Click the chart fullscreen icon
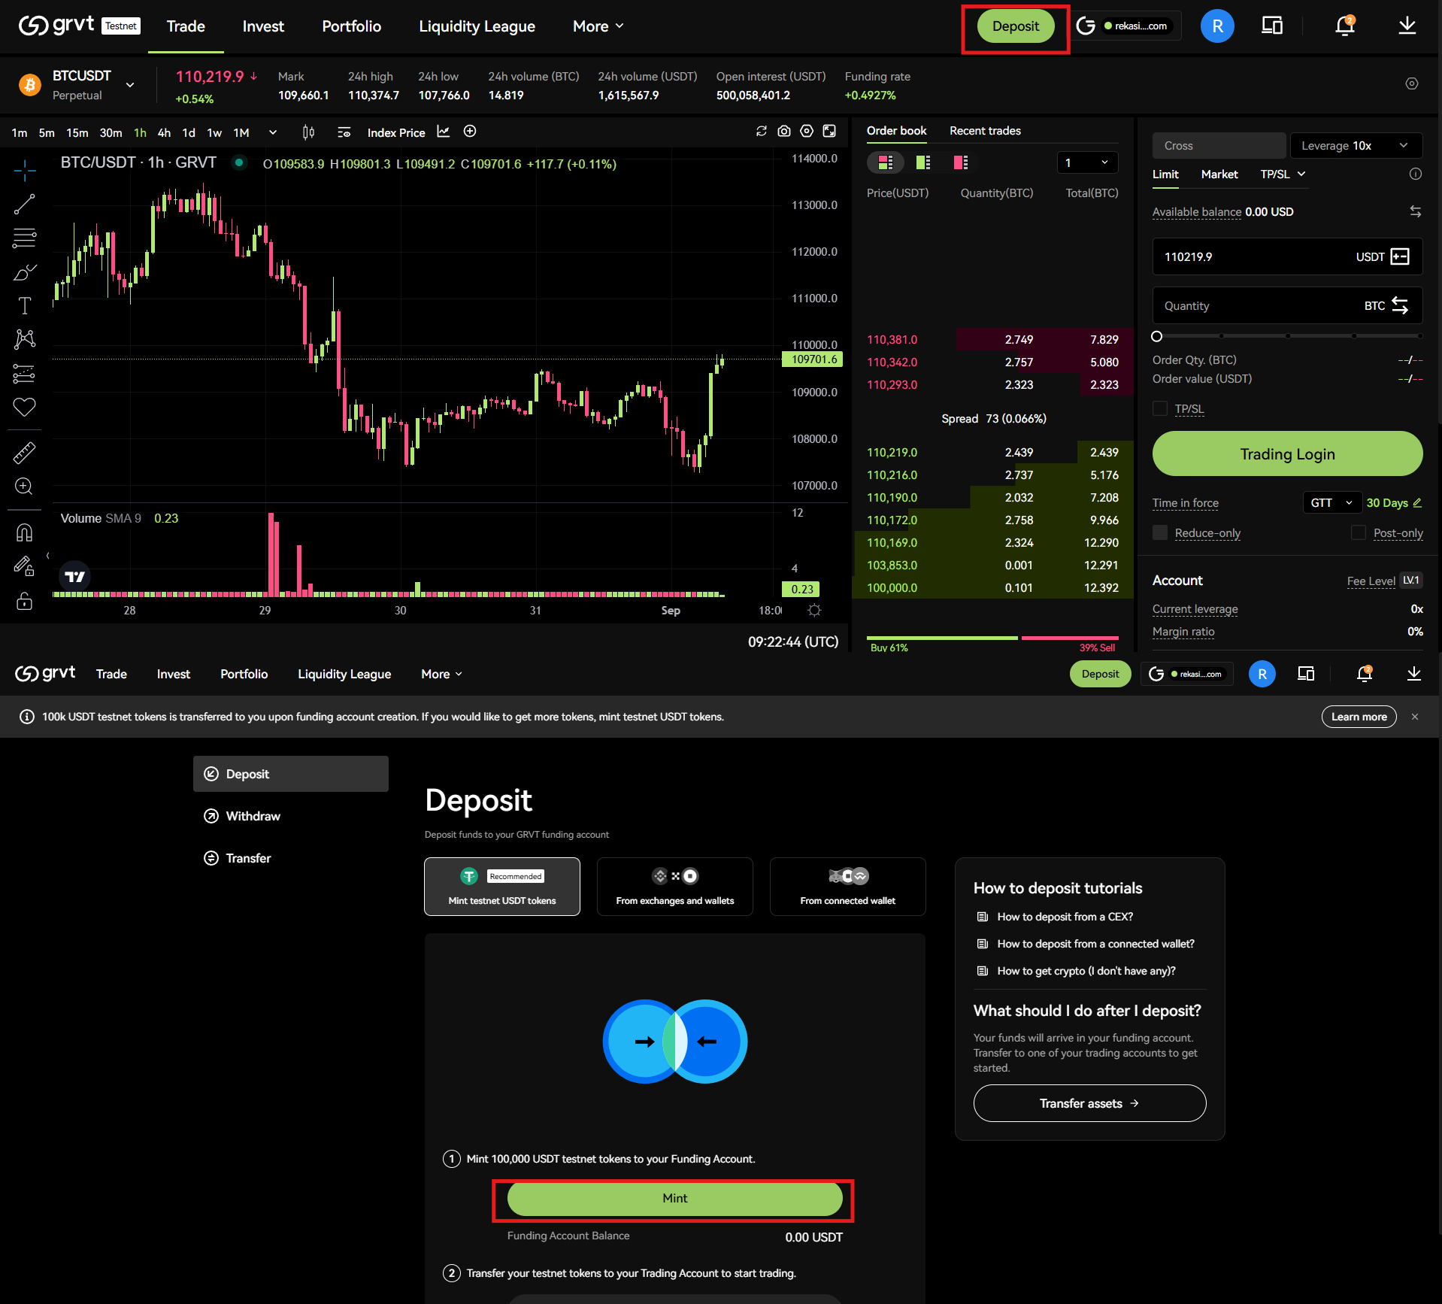 point(829,132)
